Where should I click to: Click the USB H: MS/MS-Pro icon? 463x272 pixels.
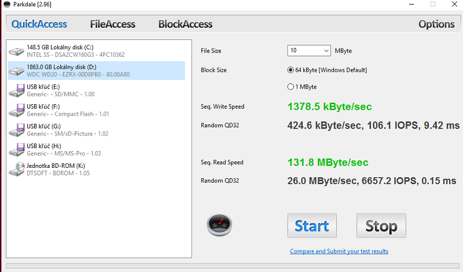pos(17,149)
